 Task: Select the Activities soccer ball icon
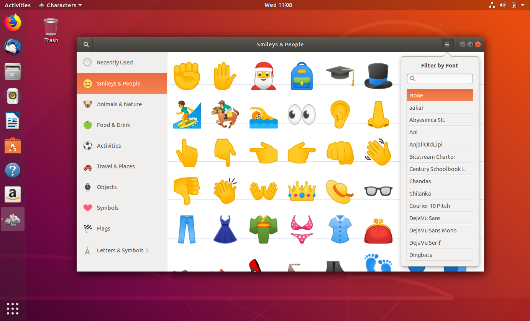pos(87,146)
